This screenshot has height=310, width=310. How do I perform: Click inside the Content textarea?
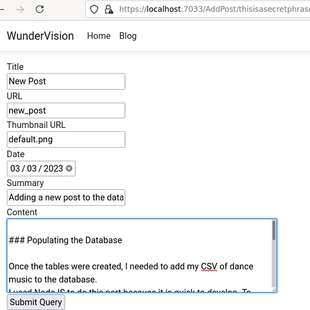coord(140,256)
